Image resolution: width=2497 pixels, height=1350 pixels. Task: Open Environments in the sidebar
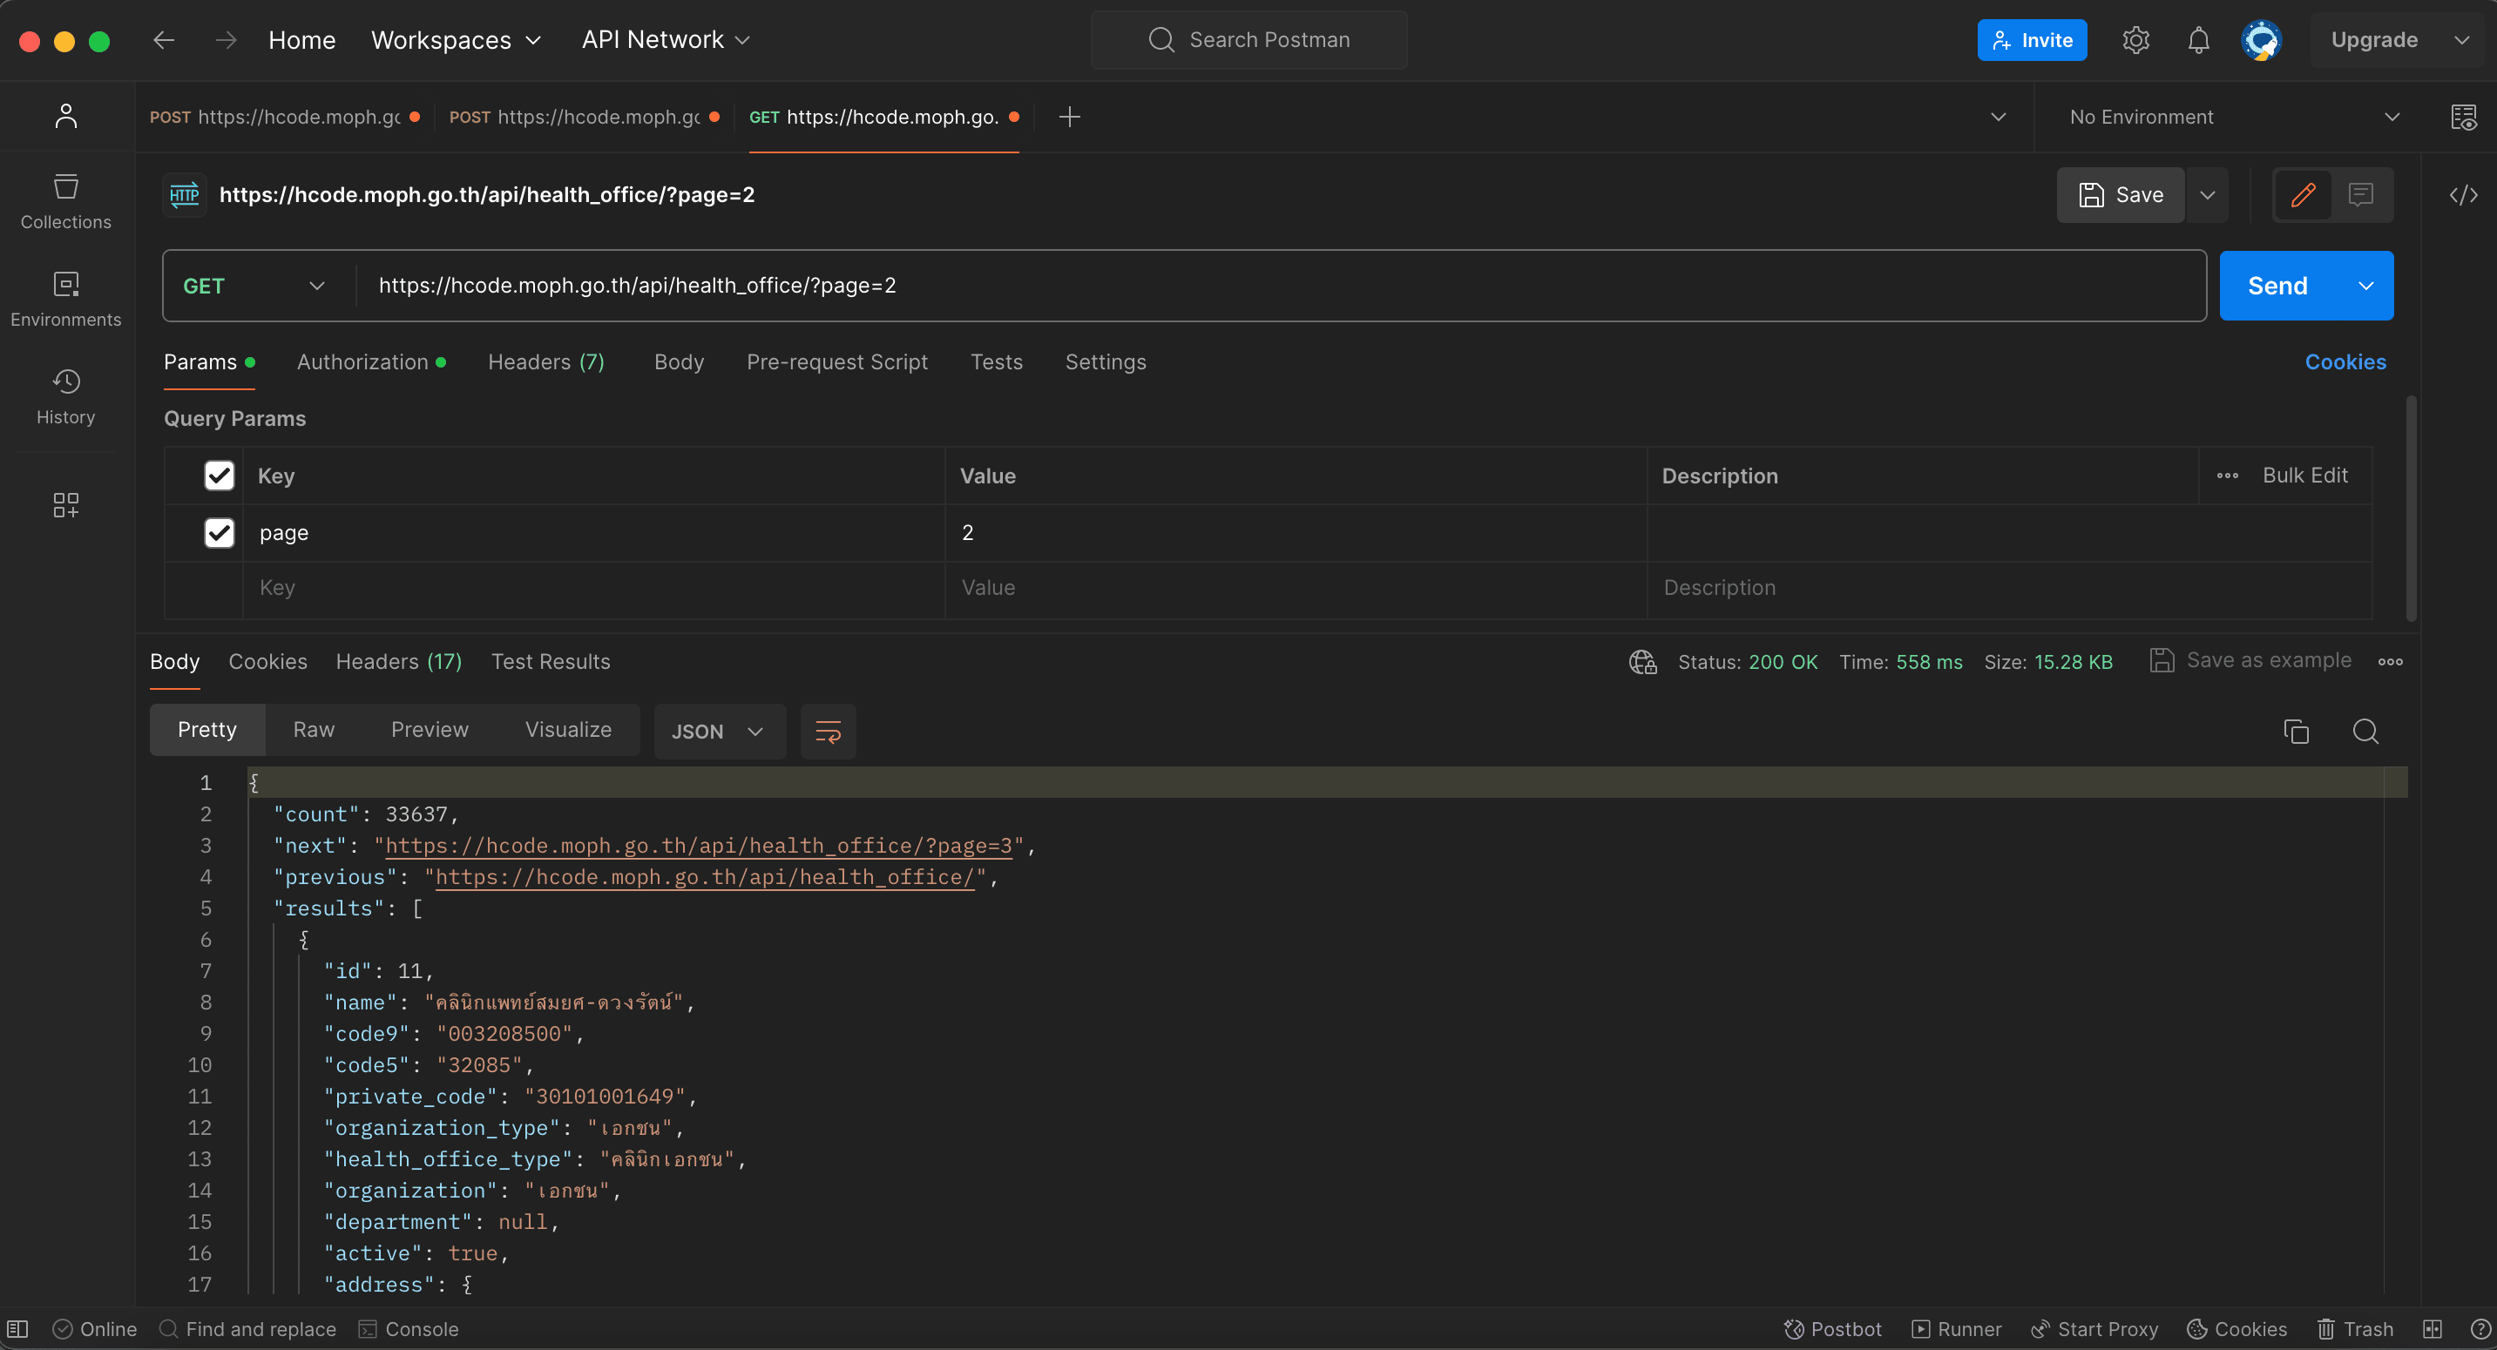point(66,299)
